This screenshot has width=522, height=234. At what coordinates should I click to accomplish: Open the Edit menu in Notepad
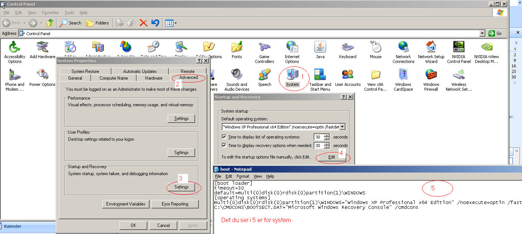click(229, 176)
